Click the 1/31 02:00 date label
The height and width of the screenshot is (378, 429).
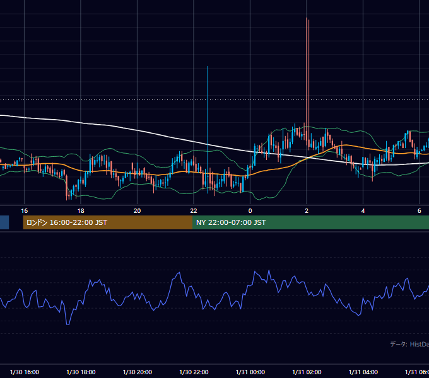[x=307, y=372]
